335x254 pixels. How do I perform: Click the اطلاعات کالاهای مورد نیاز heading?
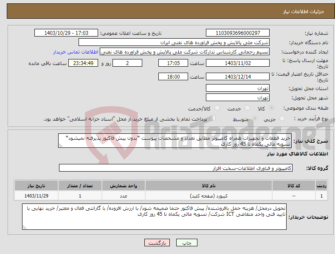point(297,154)
